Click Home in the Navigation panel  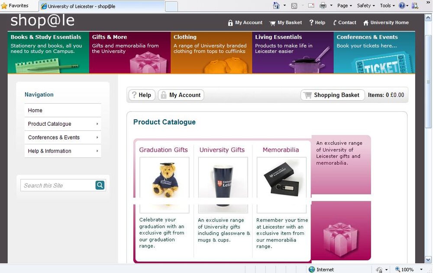point(63,110)
